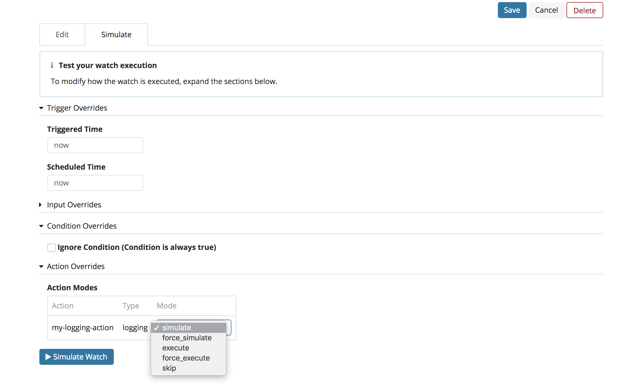The image size is (625, 385).
Task: Choose force_simulate from the mode list
Action: coord(187,338)
